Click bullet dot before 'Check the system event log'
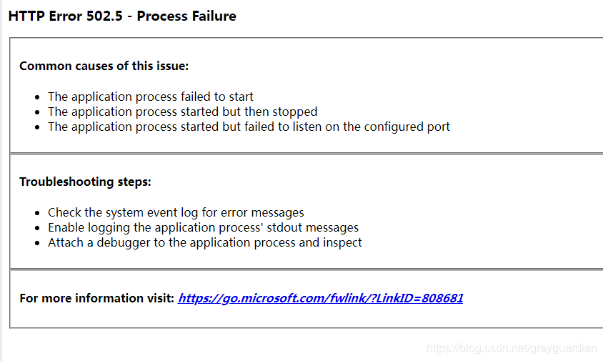603x361 pixels. (x=37, y=213)
